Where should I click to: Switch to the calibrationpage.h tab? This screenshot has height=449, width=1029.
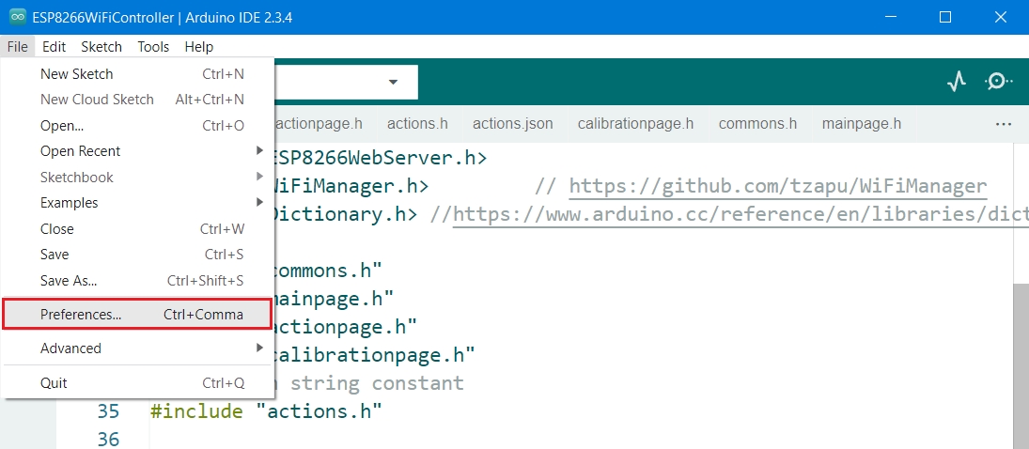click(635, 124)
